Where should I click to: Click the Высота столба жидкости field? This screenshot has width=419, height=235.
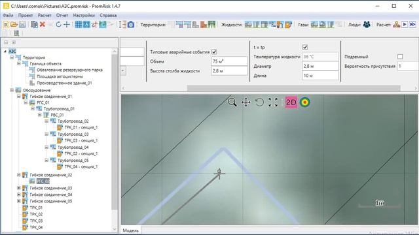229,70
